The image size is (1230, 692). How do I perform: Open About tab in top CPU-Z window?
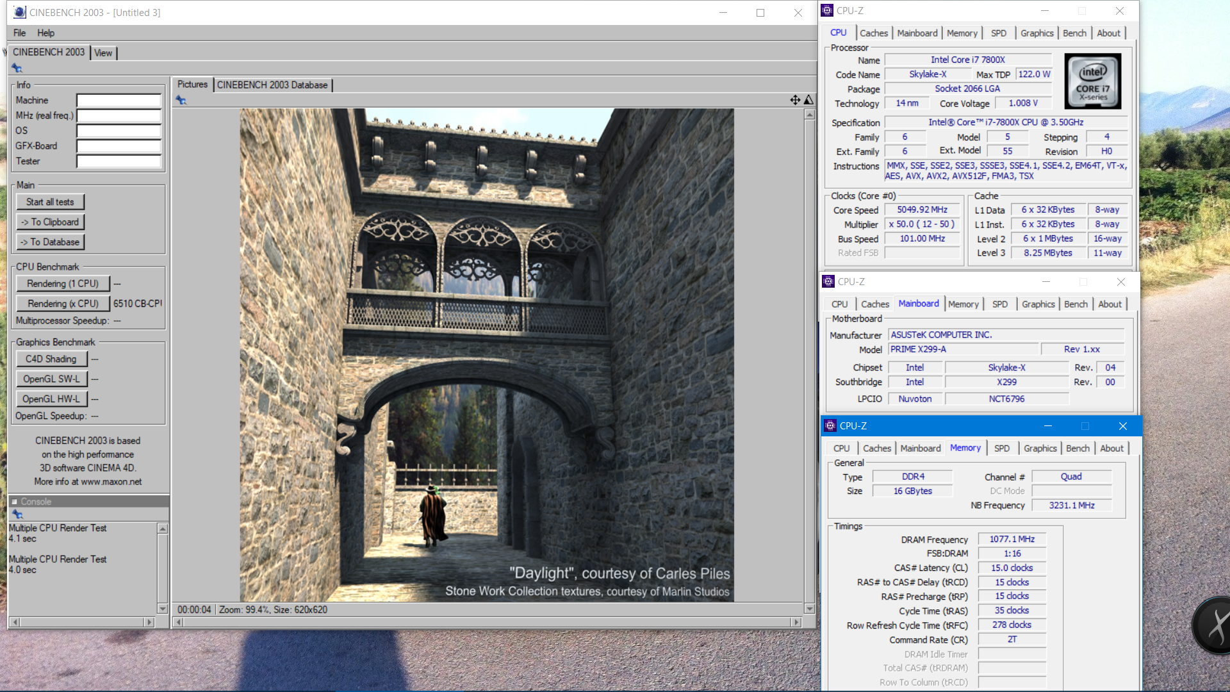coord(1108,33)
